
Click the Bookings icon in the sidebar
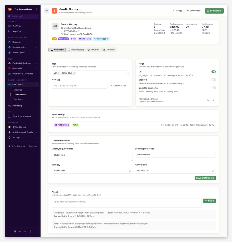pyautogui.click(x=9, y=26)
